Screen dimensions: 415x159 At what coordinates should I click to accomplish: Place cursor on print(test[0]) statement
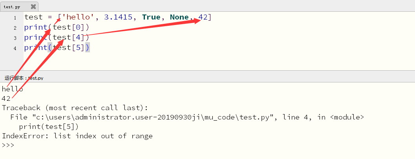pyautogui.click(x=57, y=27)
